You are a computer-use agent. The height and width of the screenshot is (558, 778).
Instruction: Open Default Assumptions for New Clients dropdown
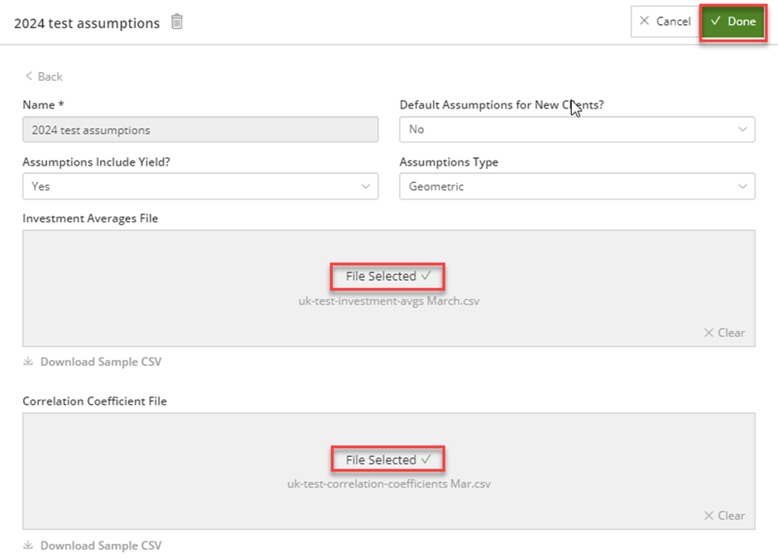point(577,130)
